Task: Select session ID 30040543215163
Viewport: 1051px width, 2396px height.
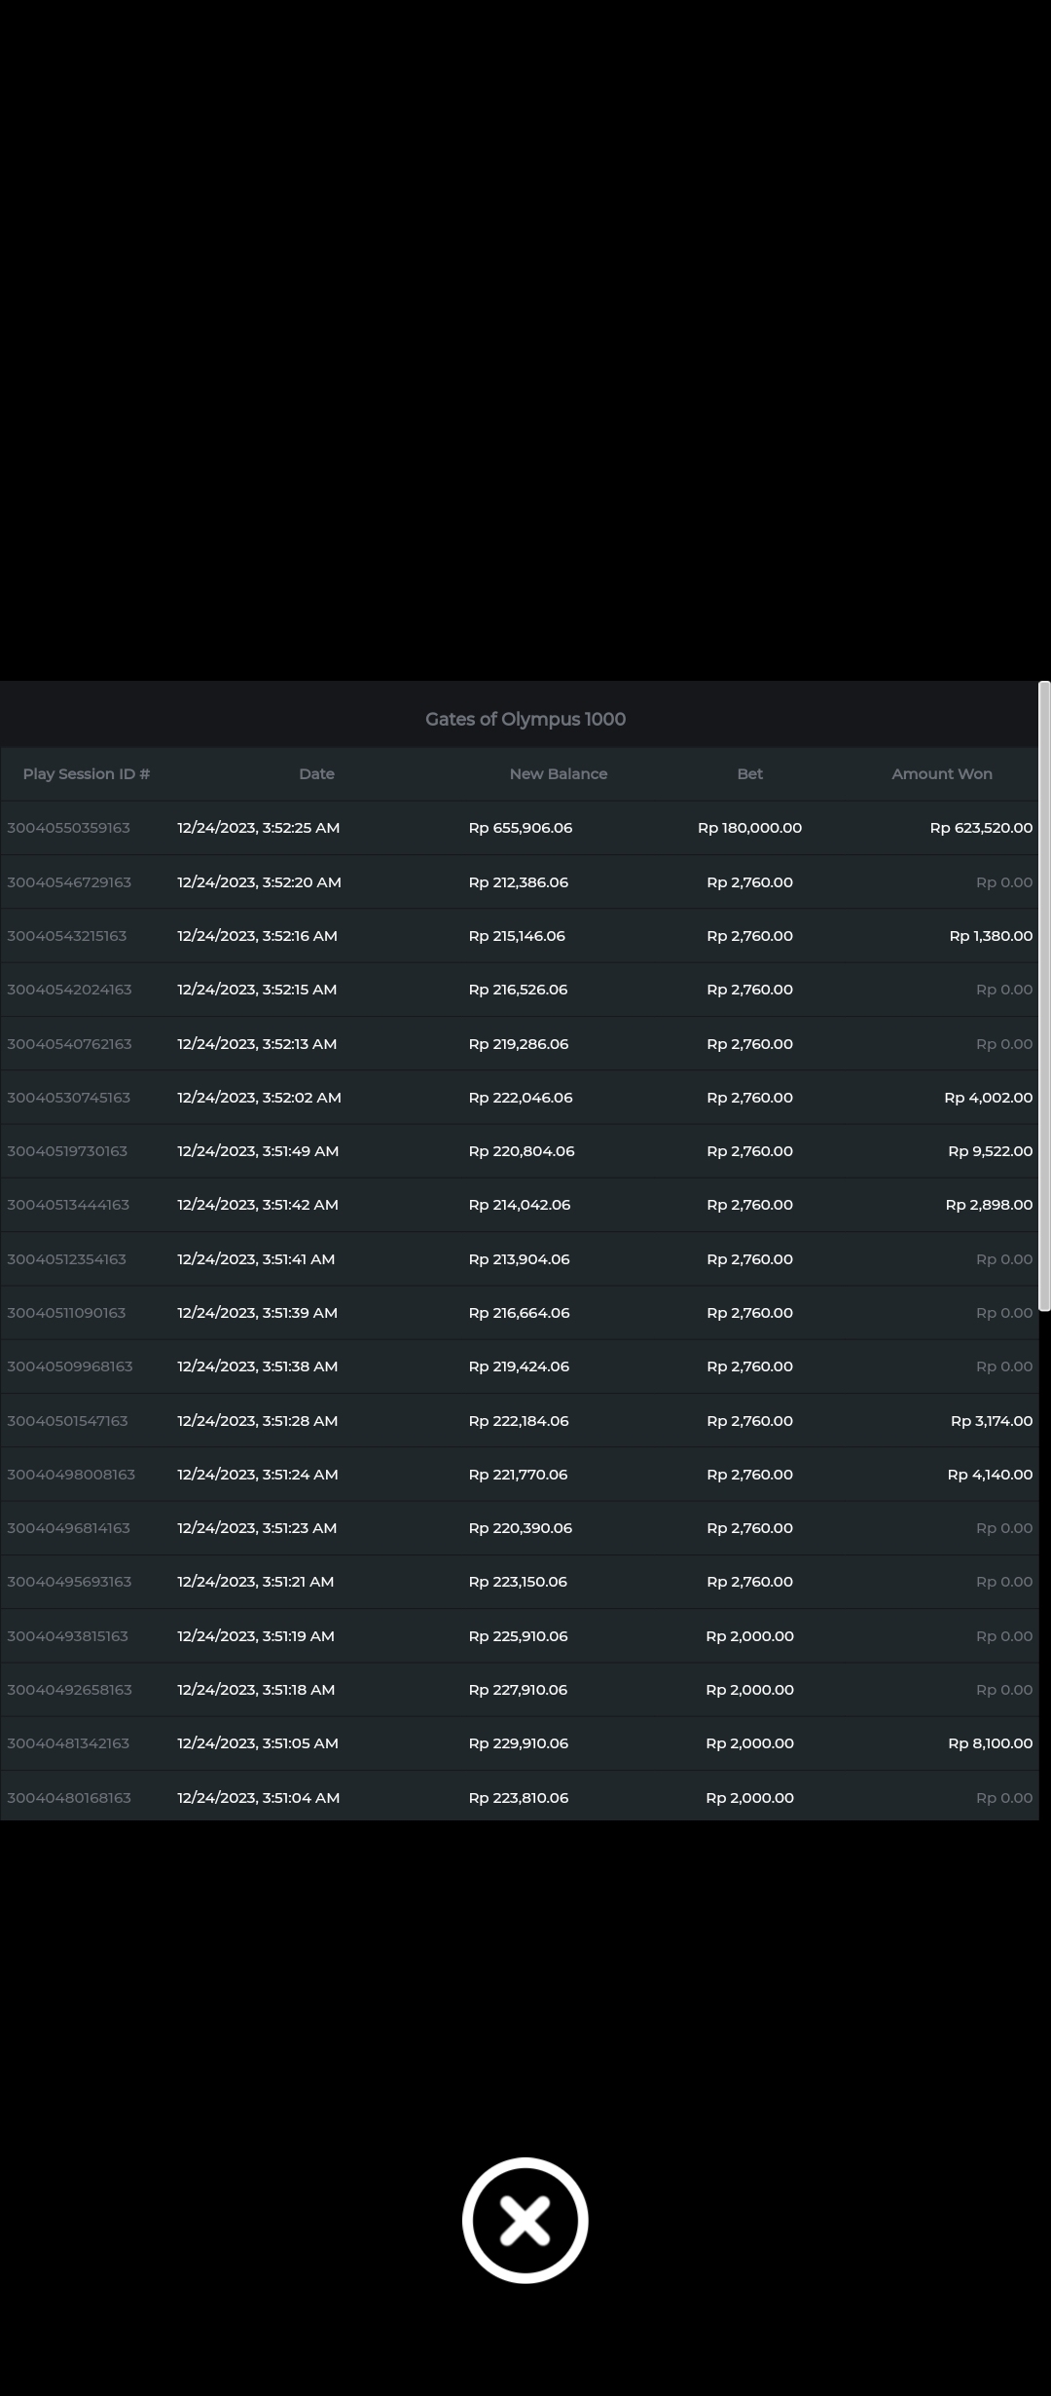Action: tap(67, 936)
